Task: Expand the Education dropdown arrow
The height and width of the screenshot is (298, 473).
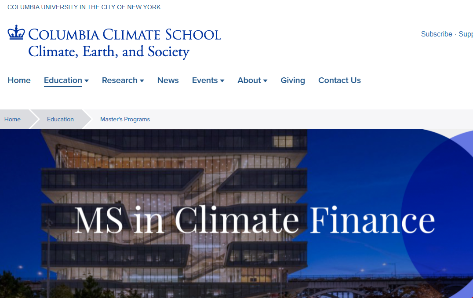Action: point(87,81)
